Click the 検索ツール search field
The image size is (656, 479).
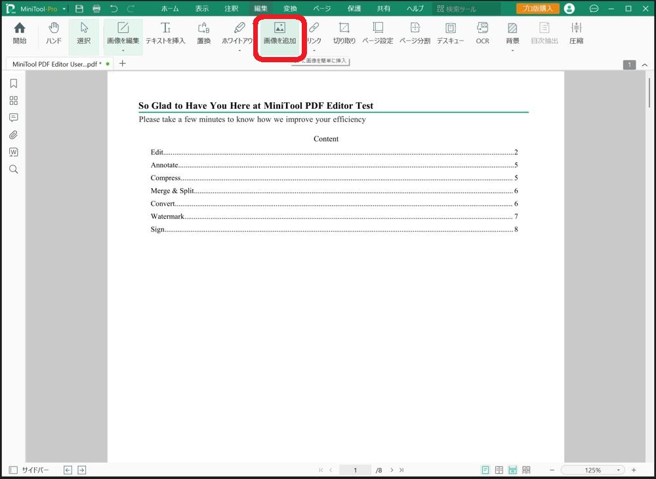point(466,9)
